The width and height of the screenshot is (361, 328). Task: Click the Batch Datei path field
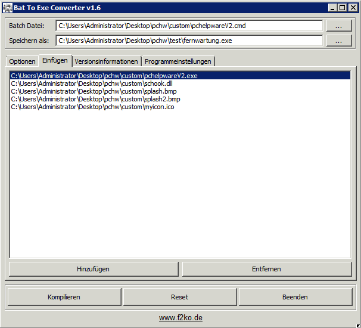pyautogui.click(x=189, y=26)
